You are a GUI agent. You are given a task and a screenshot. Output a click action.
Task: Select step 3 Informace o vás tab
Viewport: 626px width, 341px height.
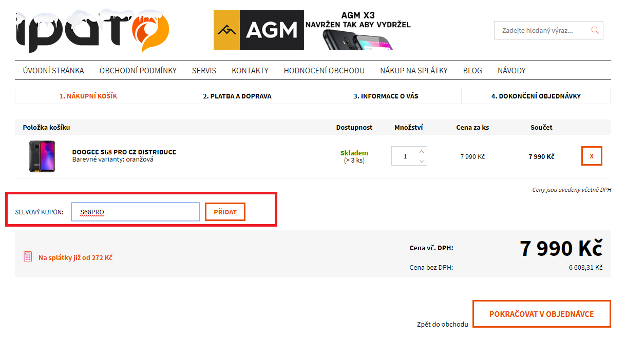coord(387,96)
